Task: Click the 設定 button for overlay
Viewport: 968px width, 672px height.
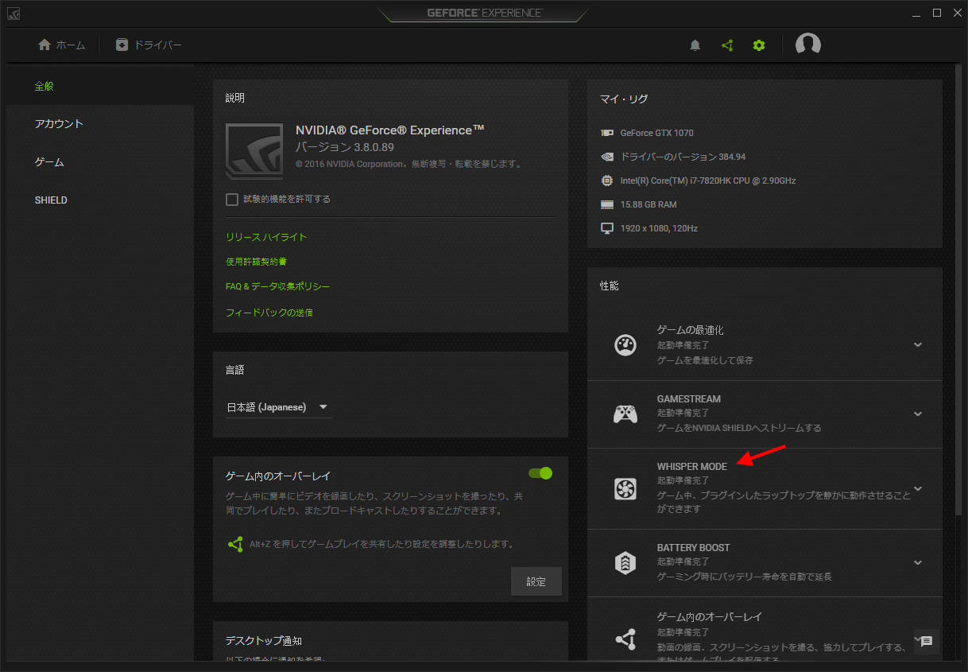Action: (536, 581)
